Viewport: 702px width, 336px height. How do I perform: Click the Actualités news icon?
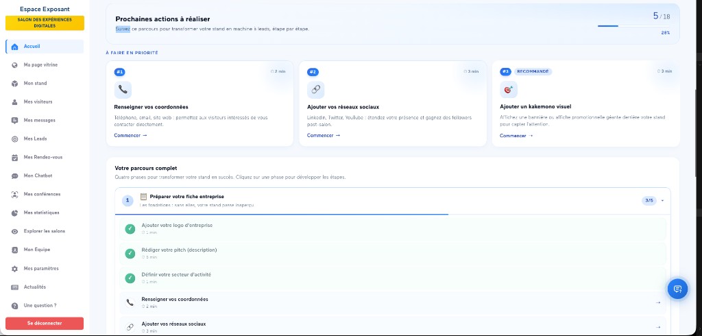[x=14, y=287]
